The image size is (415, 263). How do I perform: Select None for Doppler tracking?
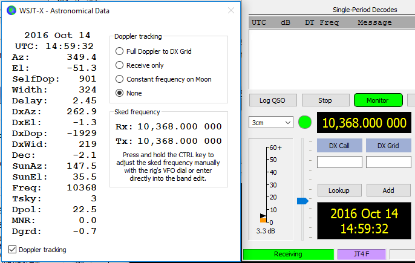120,93
